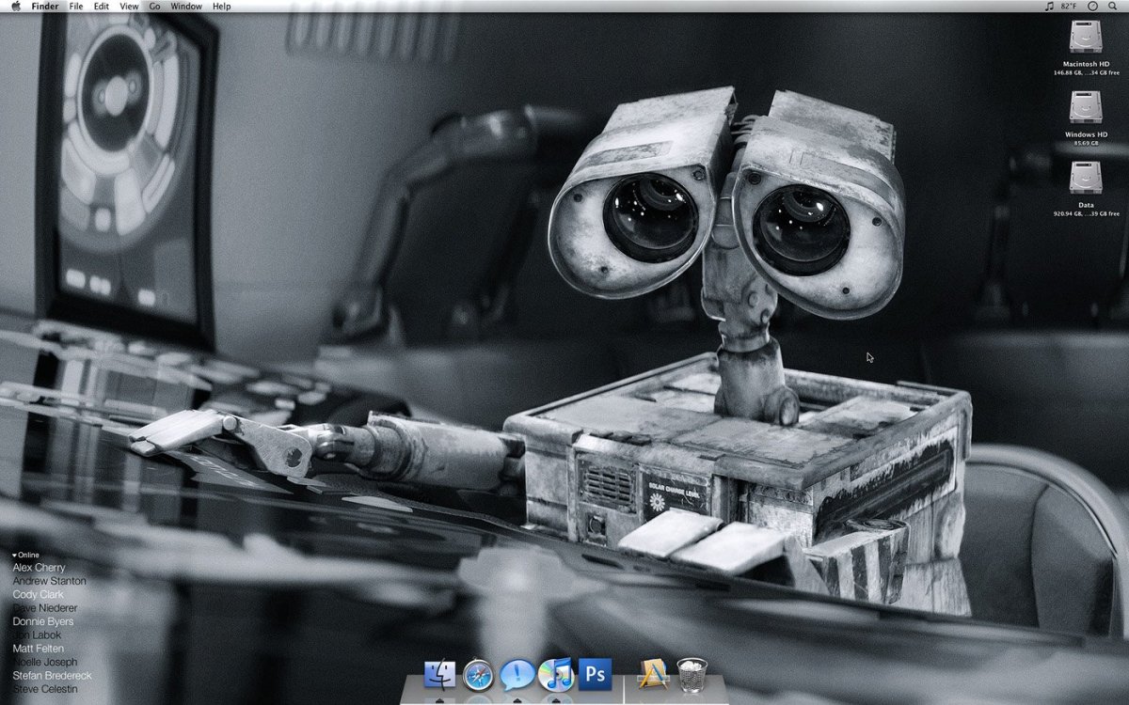Select contact Alex Cherry
The height and width of the screenshot is (705, 1129).
(39, 568)
